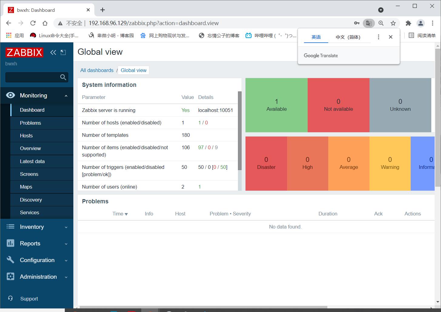Click the System information widget scrollbar
This screenshot has height=312, width=441.
click(240, 131)
